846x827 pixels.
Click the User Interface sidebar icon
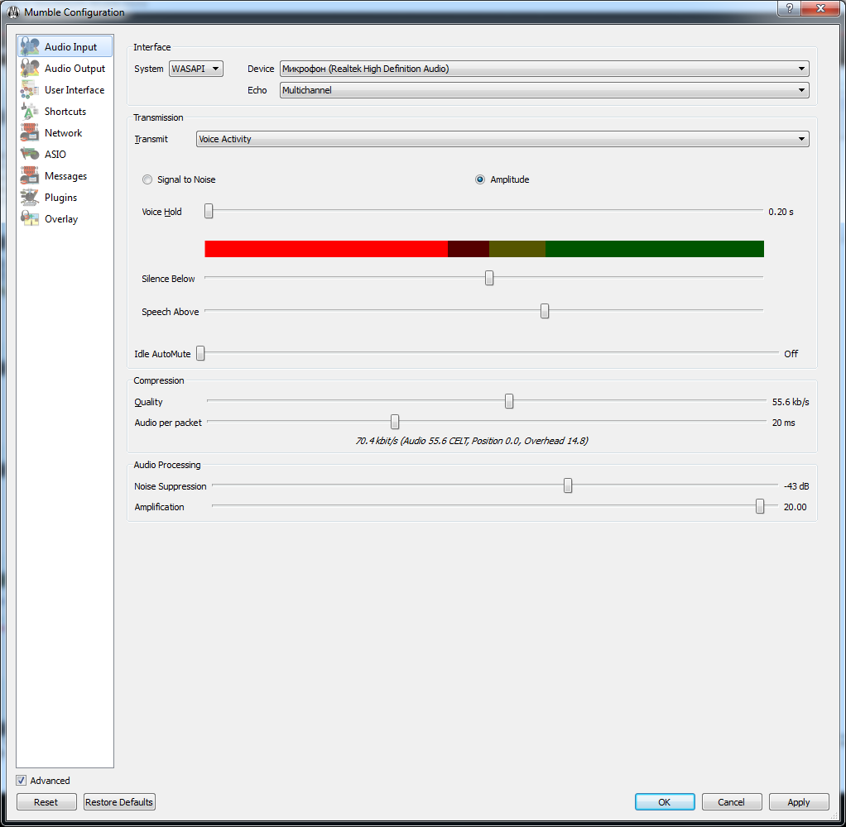(30, 89)
